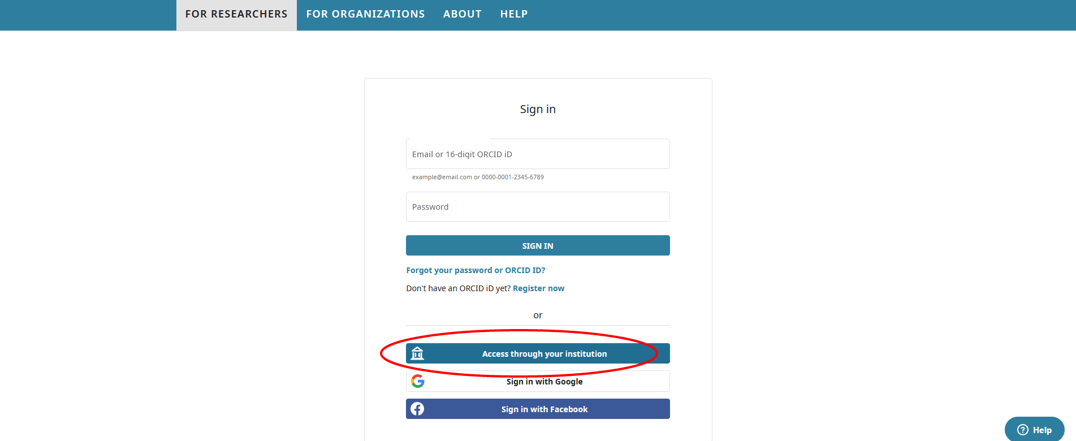Click the Google logo icon

(x=418, y=381)
